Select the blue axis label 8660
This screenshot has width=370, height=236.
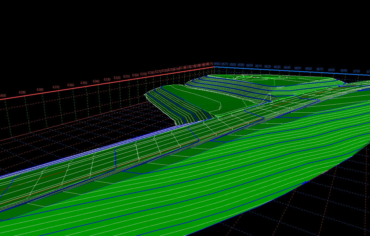click(x=308, y=69)
